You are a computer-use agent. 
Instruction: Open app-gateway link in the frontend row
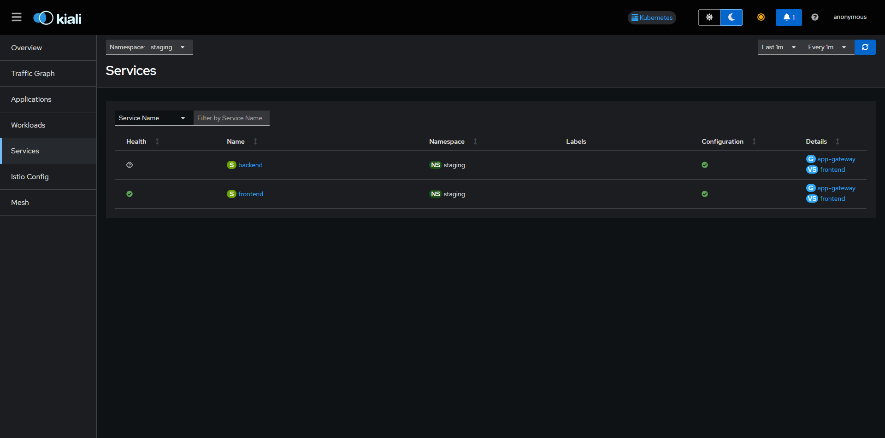pyautogui.click(x=836, y=188)
